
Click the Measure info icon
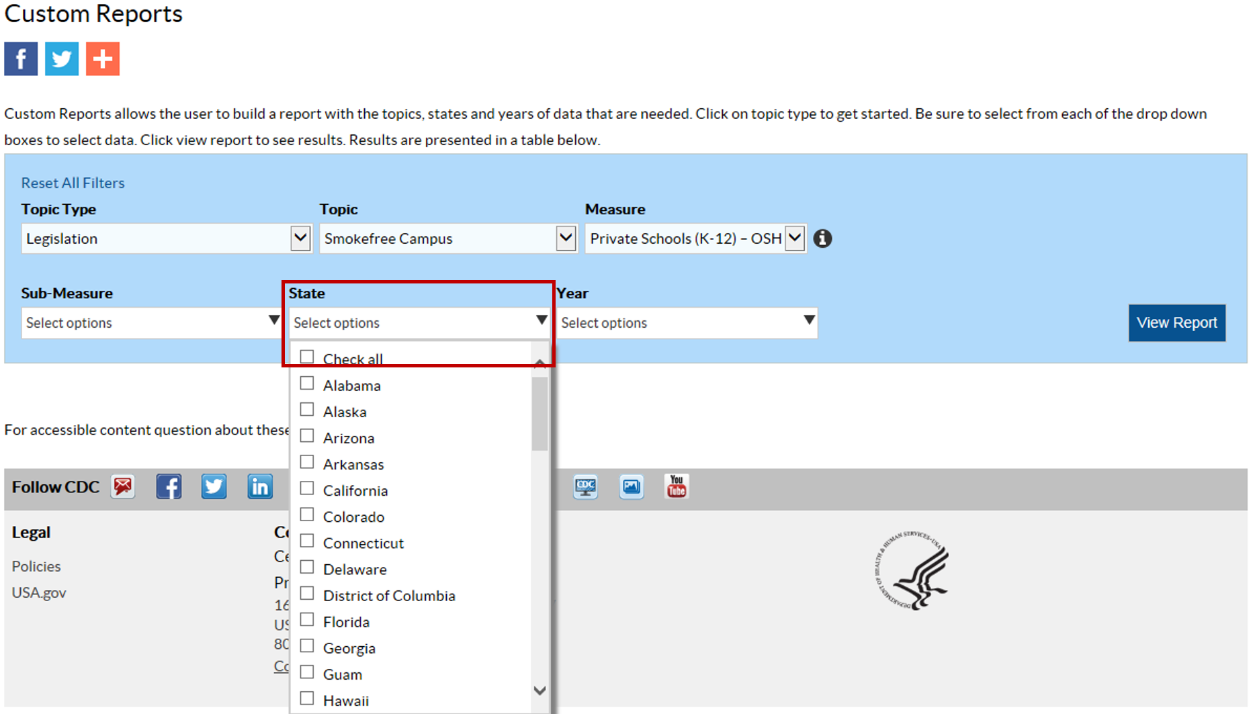[x=822, y=238]
